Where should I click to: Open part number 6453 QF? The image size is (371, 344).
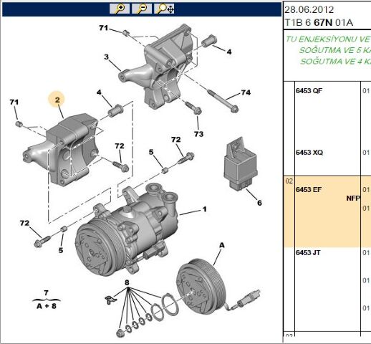[309, 91]
